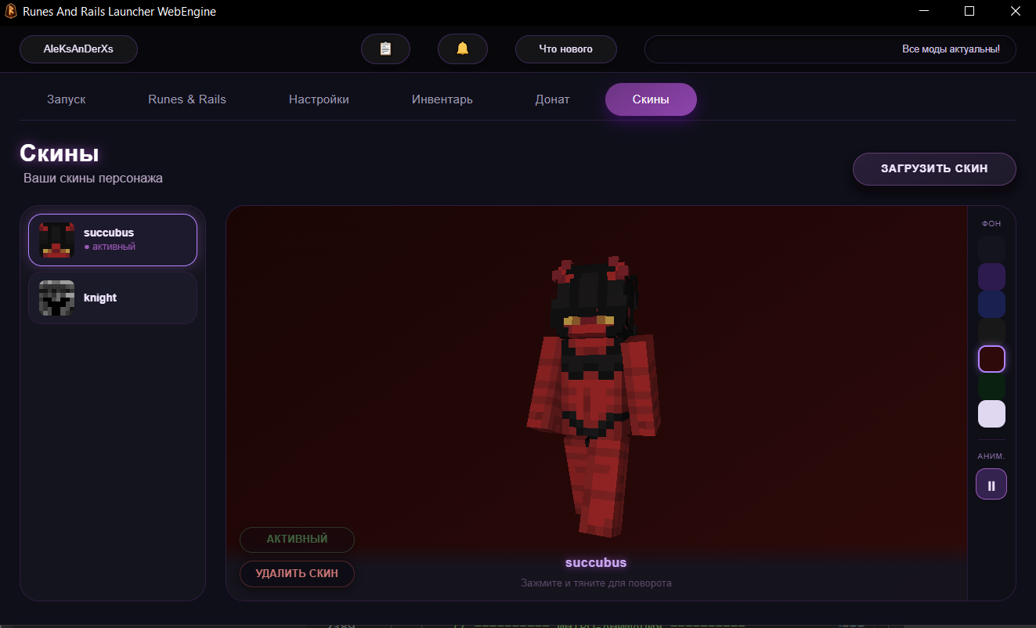Viewport: 1036px width, 628px height.
Task: Set the light lavender background swatch
Action: point(991,414)
